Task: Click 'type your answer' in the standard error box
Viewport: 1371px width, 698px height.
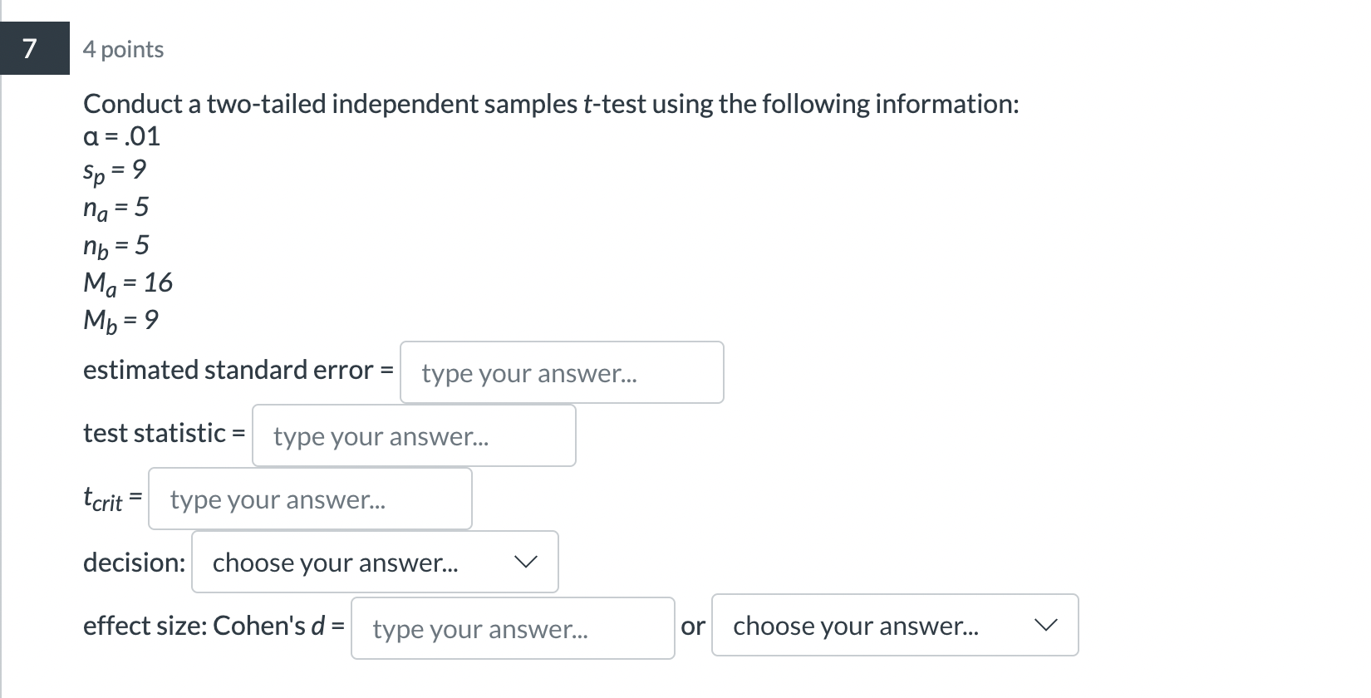Action: [x=529, y=374]
